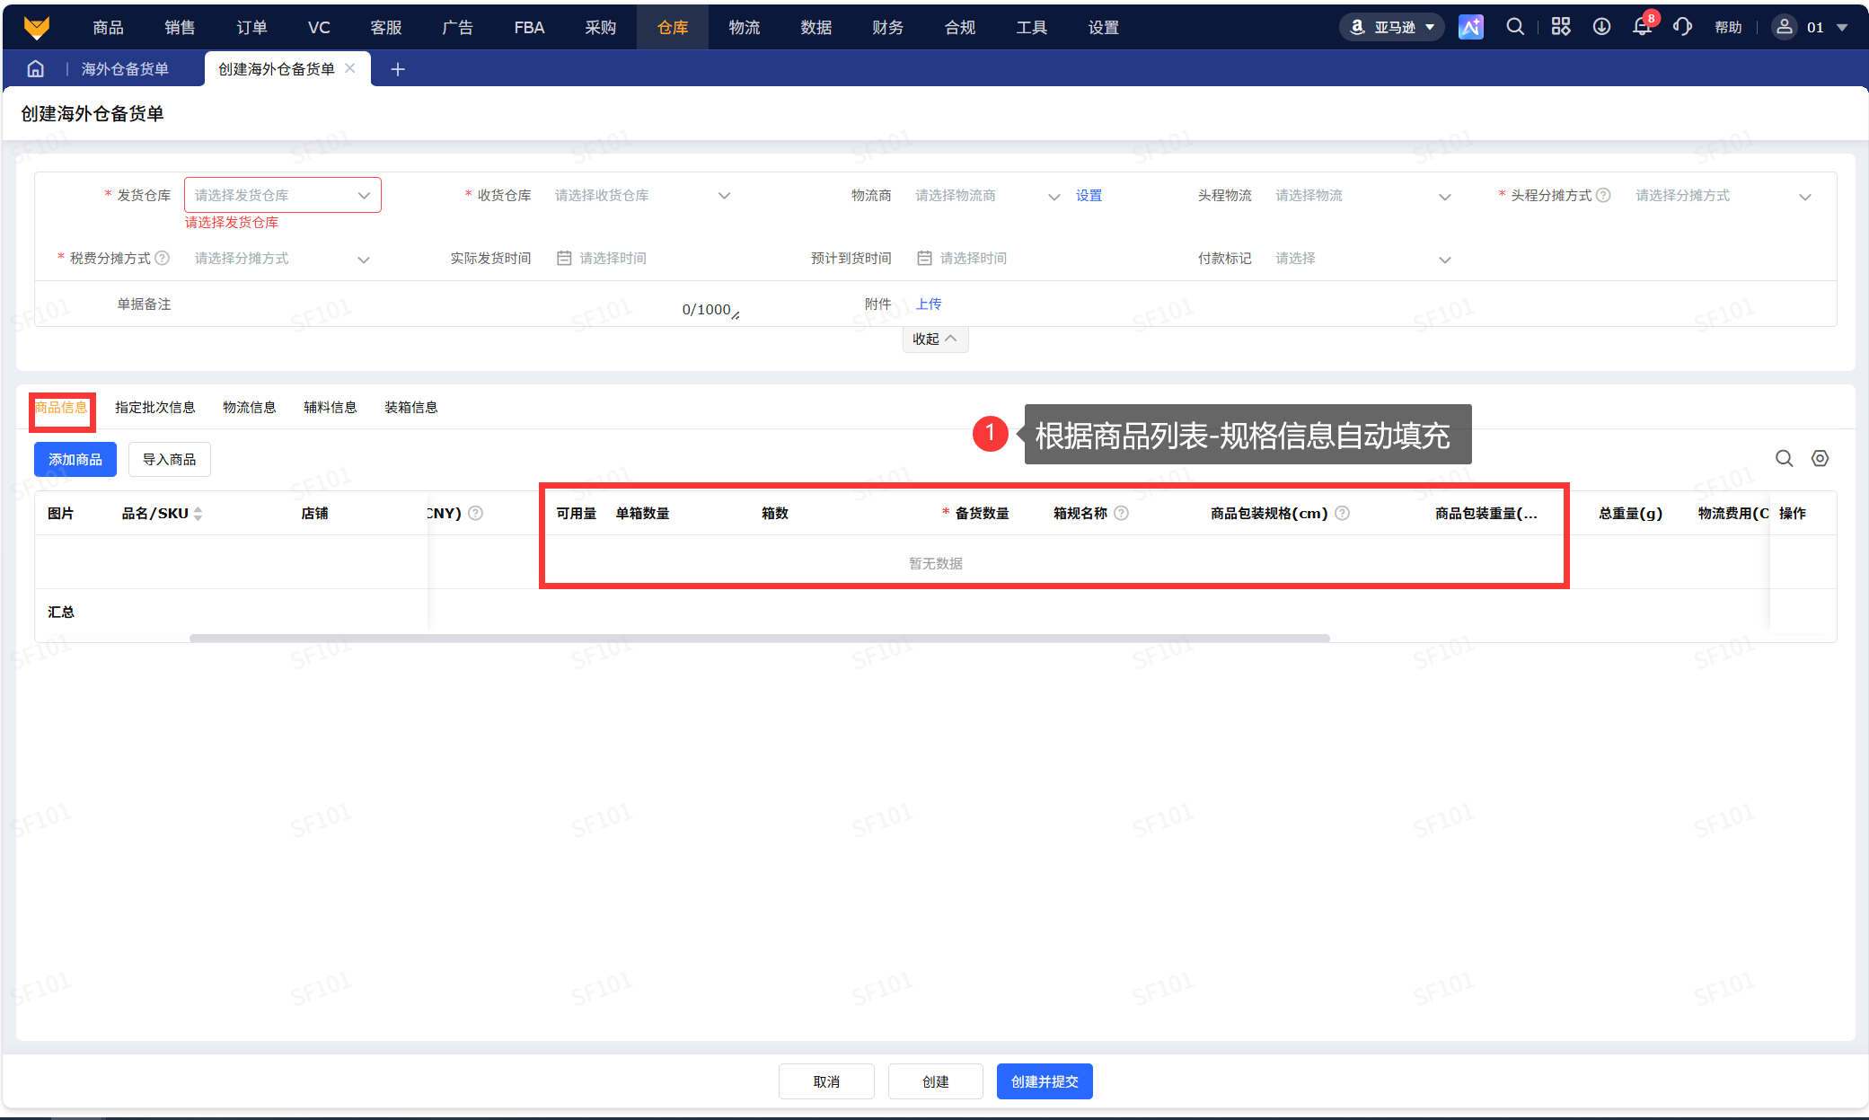Click the 创建 button
This screenshot has width=1869, height=1120.
[x=936, y=1081]
